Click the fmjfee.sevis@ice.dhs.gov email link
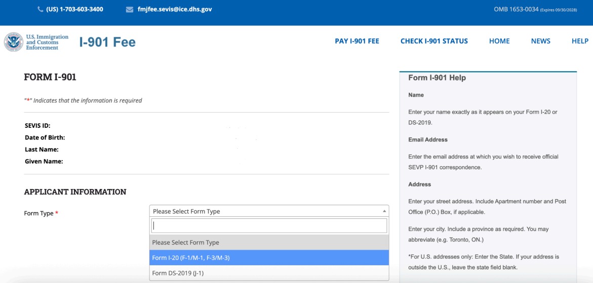This screenshot has height=283, width=593. (175, 9)
